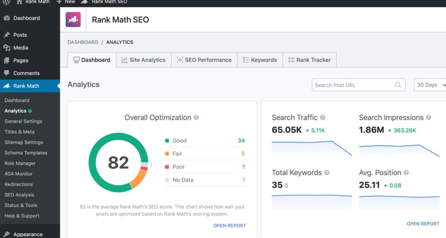446x238 pixels.
Task: Switch to the Dashboard analytics tab
Action: click(x=92, y=60)
